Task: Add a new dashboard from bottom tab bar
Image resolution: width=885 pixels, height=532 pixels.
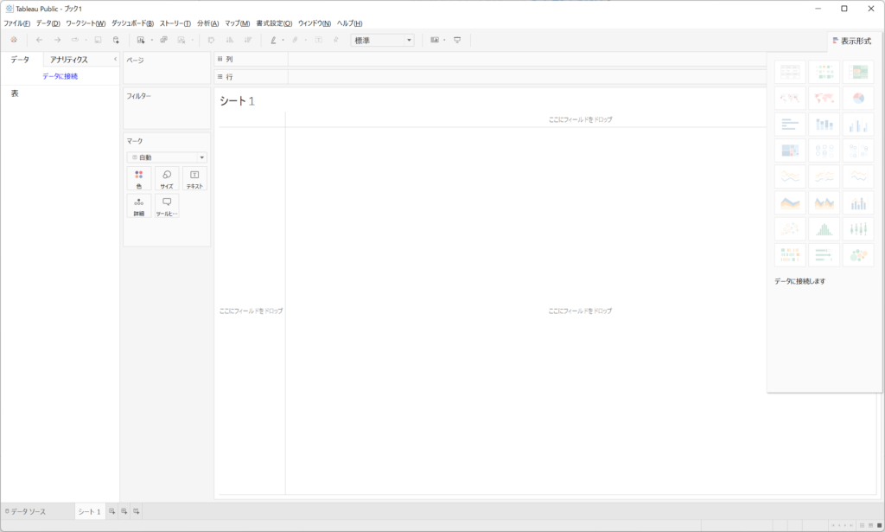Action: coord(124,511)
